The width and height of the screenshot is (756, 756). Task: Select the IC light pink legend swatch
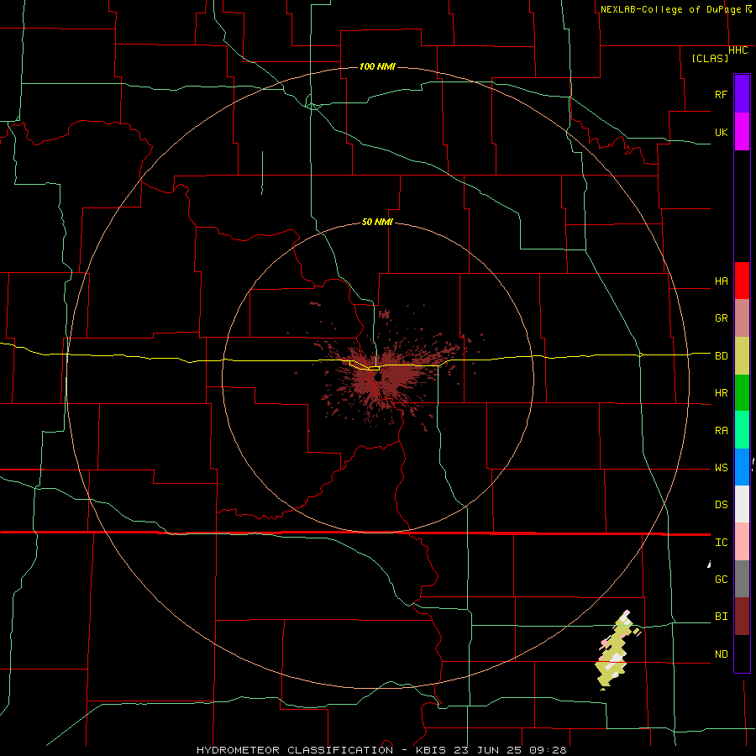[x=742, y=542]
